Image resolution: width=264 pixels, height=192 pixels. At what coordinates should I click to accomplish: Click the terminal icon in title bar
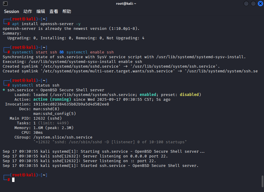tap(5, 4)
